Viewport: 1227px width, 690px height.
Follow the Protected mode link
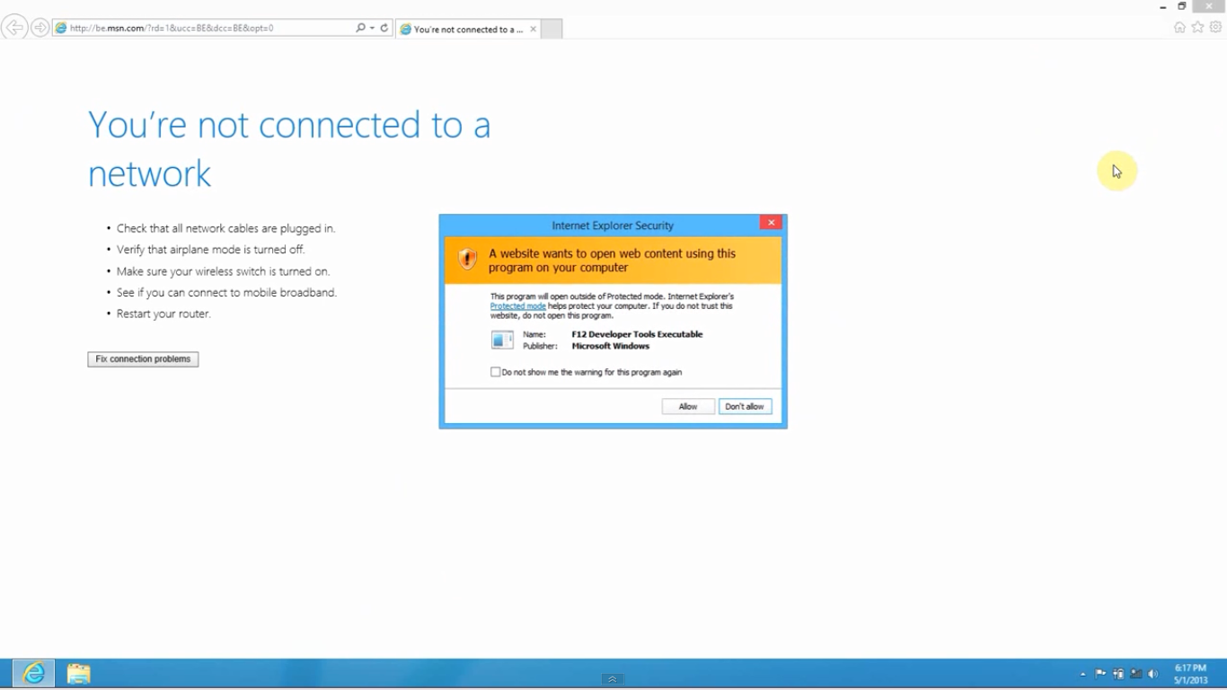tap(517, 306)
